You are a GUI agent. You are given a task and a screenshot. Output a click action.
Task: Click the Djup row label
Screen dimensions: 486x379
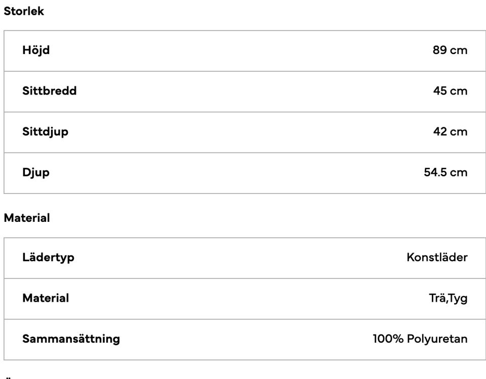click(36, 173)
